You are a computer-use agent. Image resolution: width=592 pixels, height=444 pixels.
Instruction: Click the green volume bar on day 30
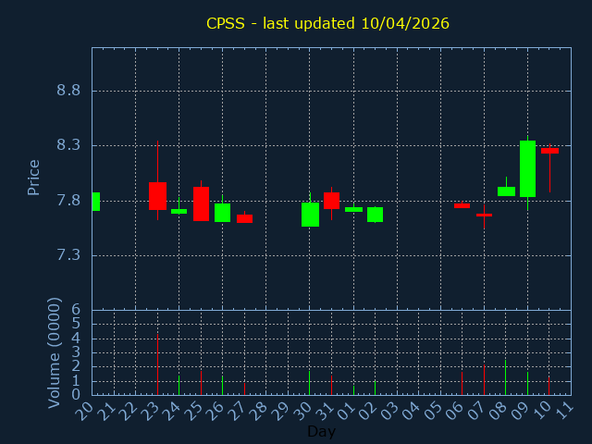(x=309, y=383)
